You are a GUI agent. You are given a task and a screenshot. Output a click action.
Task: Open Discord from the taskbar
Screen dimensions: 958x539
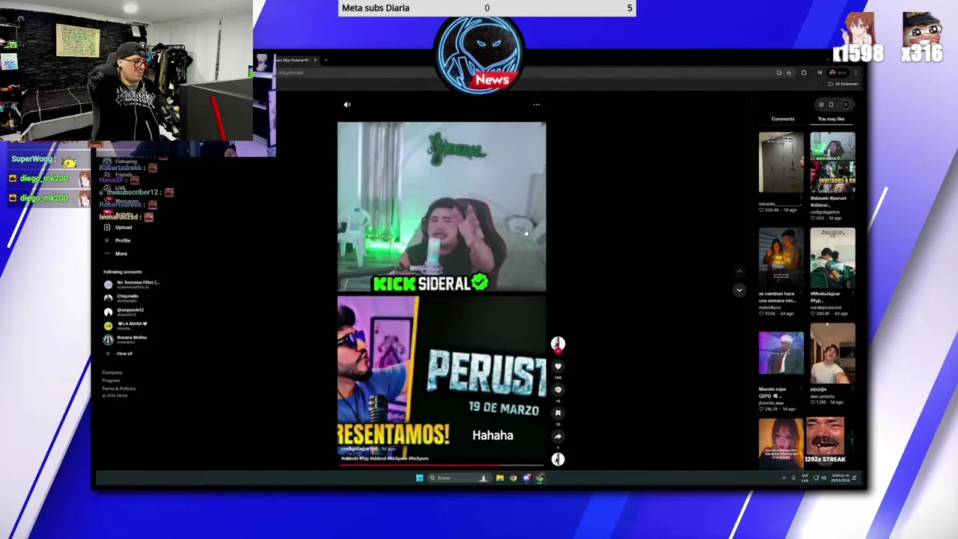click(526, 478)
